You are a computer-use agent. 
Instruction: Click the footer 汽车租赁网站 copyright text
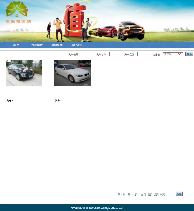pos(97,208)
